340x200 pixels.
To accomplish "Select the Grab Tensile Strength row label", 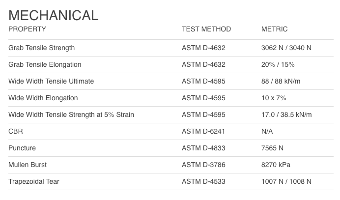I will [x=42, y=48].
